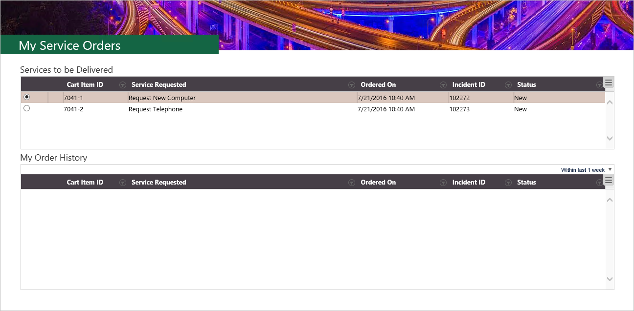
Task: Open Incident ID filter in My Order History
Action: [508, 183]
